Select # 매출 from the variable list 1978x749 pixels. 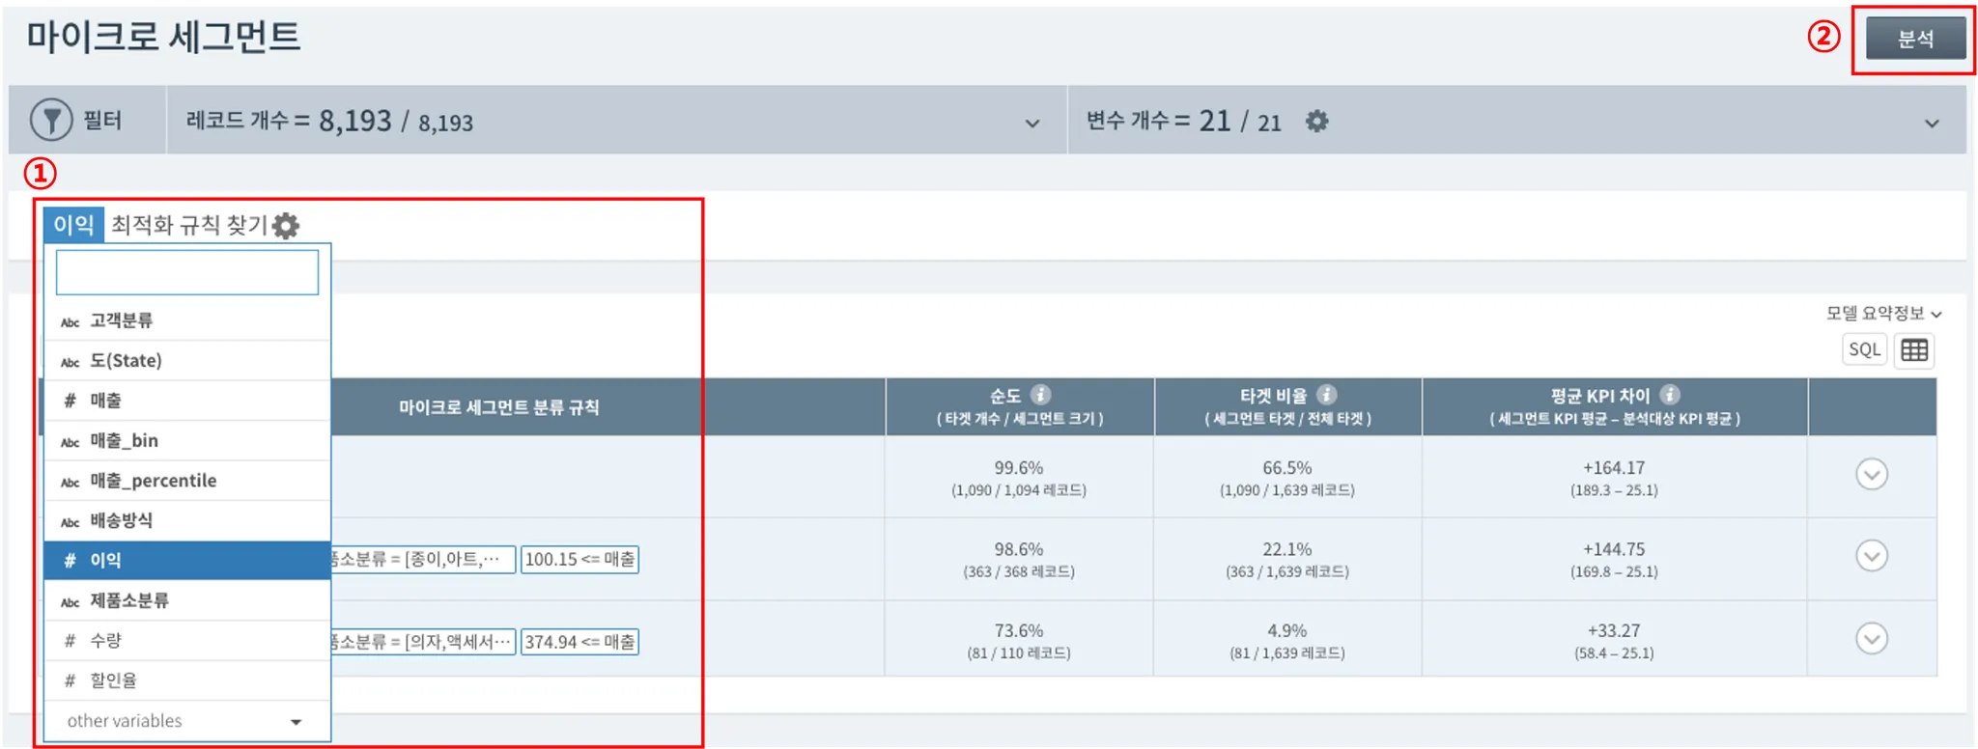click(x=187, y=401)
